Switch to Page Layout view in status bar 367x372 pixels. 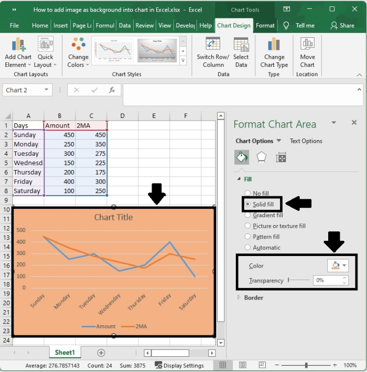click(243, 365)
